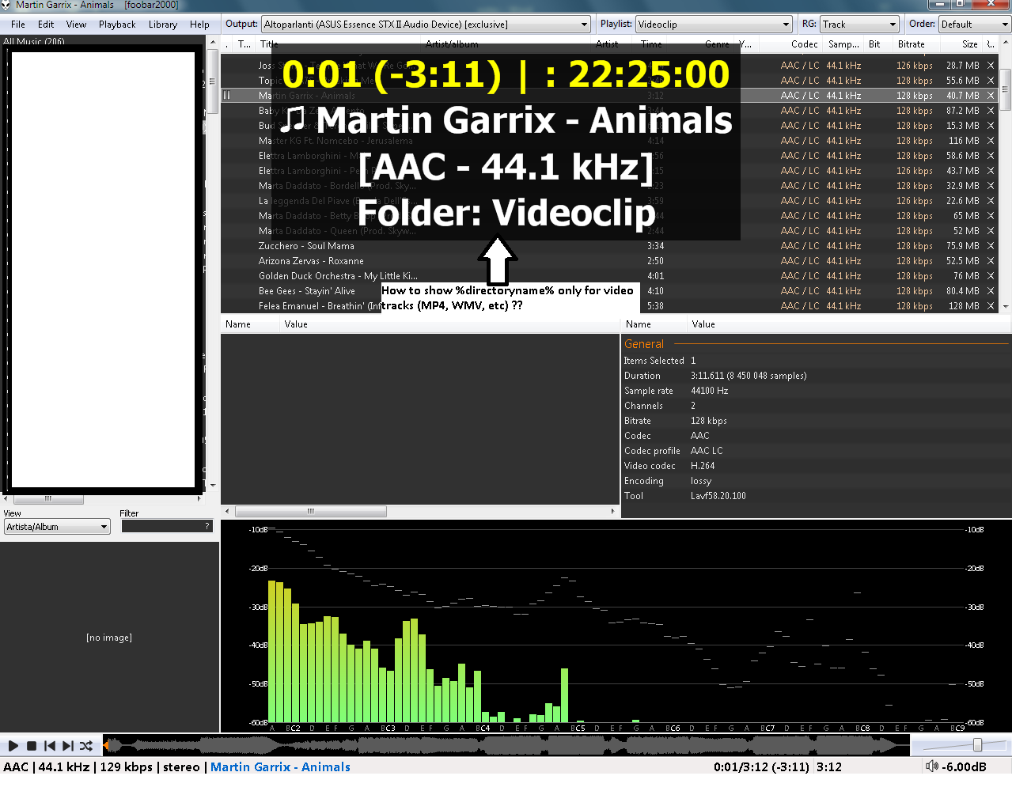The image size is (1012, 791).
Task: Click X icon on the 28.7 MB row
Action: click(x=991, y=66)
